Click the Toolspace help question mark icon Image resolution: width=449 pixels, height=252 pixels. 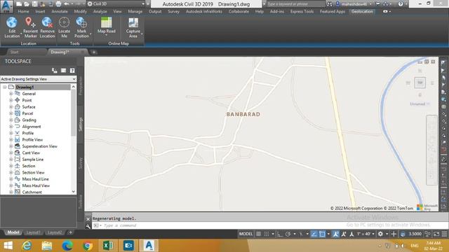point(72,70)
